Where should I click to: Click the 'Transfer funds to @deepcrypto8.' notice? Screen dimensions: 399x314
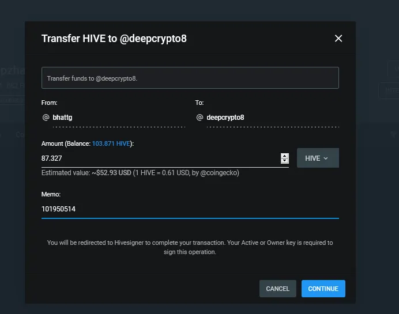pos(190,78)
